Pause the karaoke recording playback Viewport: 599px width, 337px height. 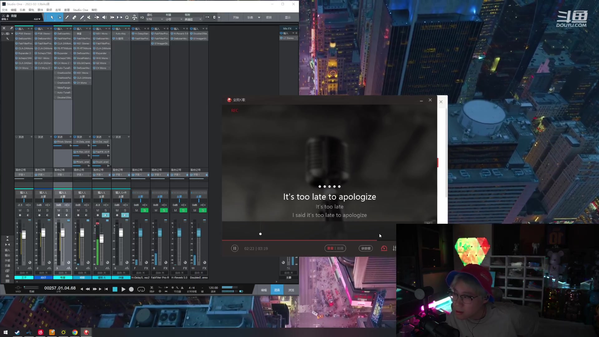click(235, 248)
